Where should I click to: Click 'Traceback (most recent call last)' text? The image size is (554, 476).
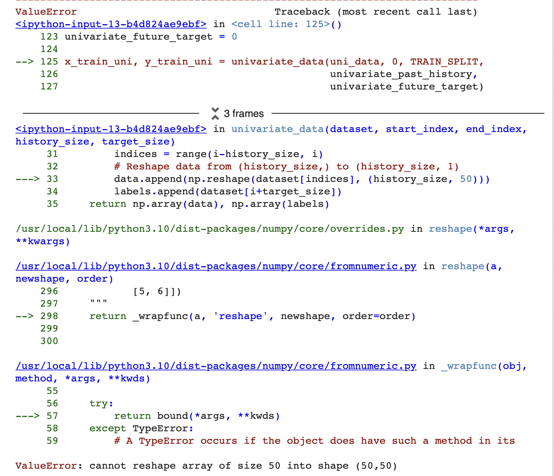[376, 12]
